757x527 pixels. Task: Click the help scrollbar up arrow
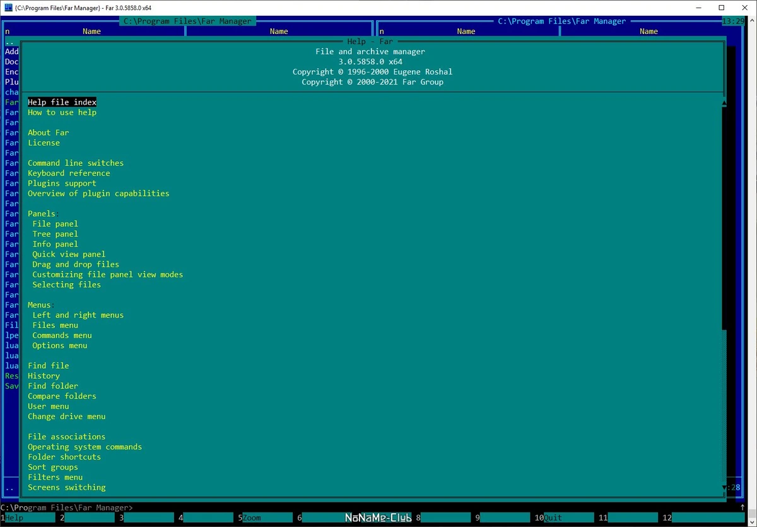(724, 103)
